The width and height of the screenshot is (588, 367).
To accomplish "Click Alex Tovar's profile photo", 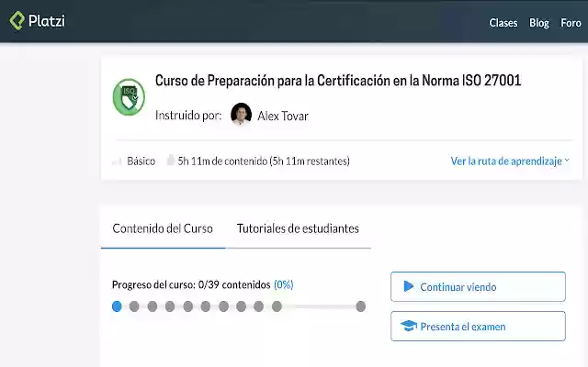I will coord(241,114).
